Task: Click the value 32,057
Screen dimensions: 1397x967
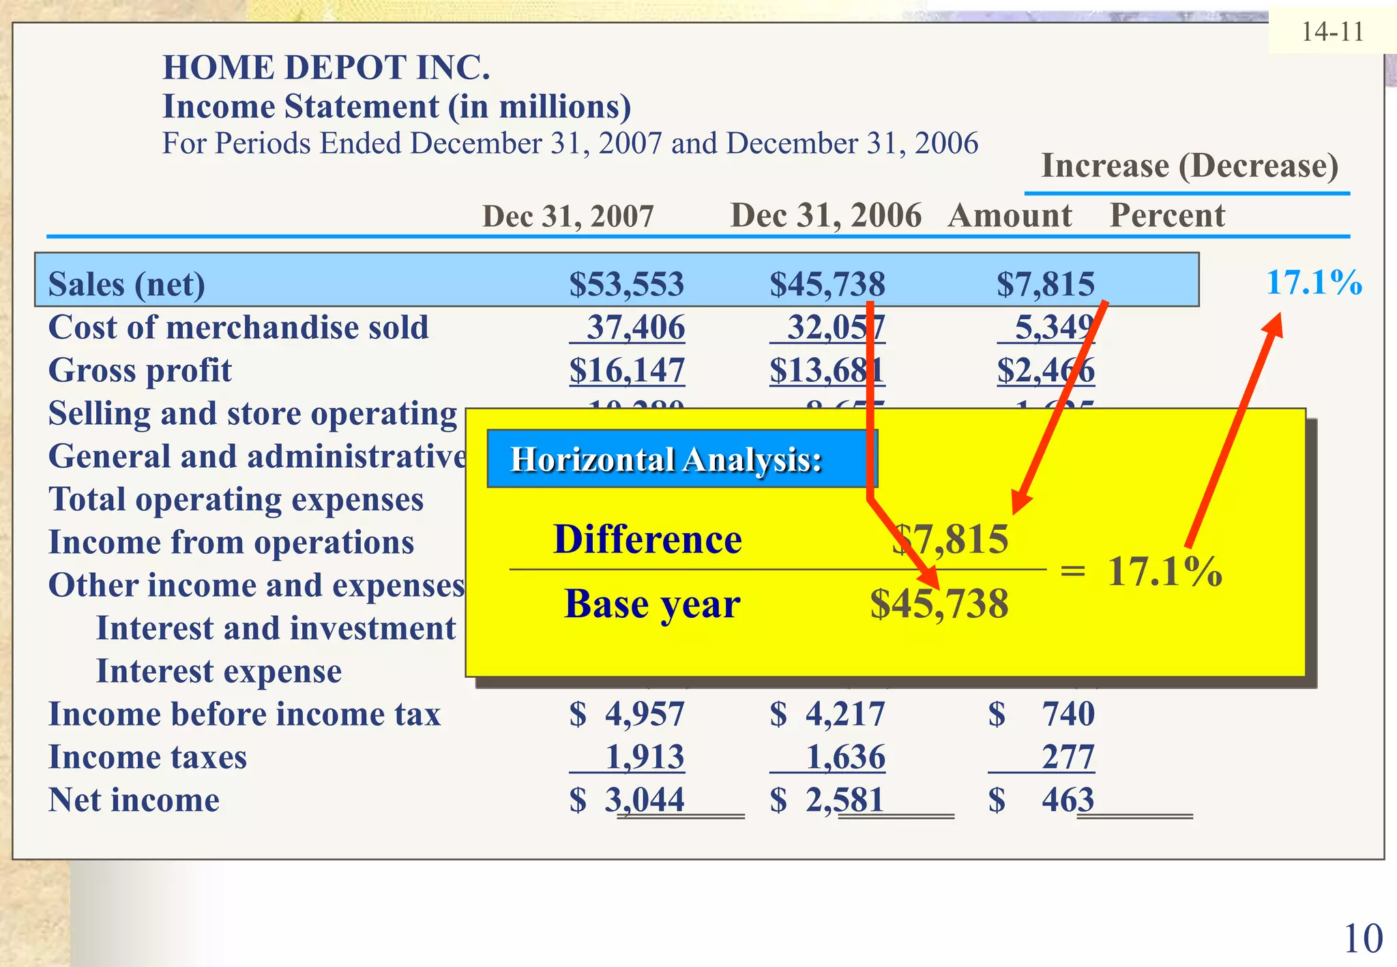Action: [x=836, y=328]
